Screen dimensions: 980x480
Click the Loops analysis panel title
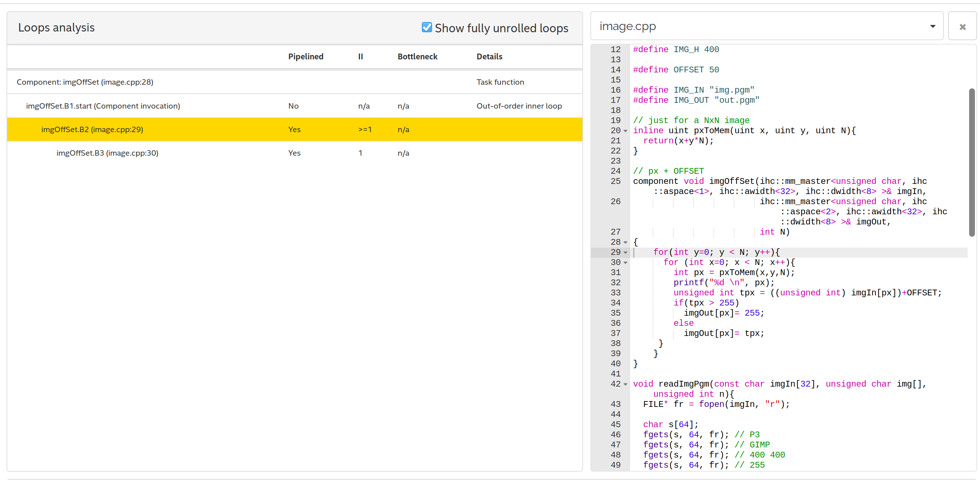(x=56, y=28)
